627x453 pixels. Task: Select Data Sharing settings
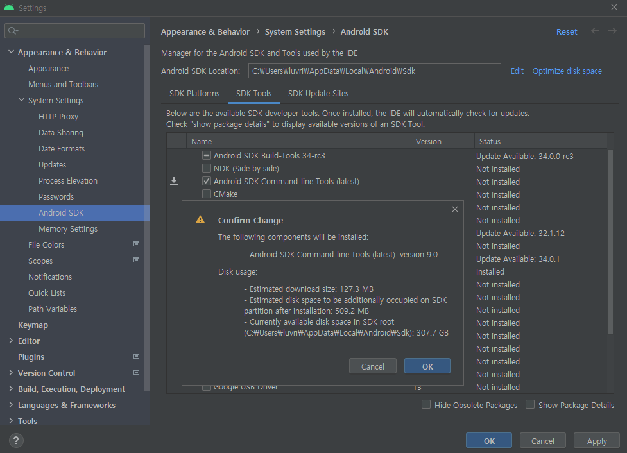coord(61,132)
